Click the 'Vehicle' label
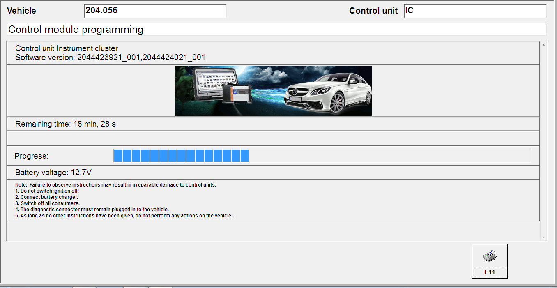Viewport: 557px width, 288px height. pyautogui.click(x=21, y=11)
